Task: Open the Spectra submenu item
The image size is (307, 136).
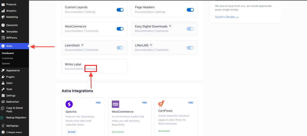Action: (6, 63)
